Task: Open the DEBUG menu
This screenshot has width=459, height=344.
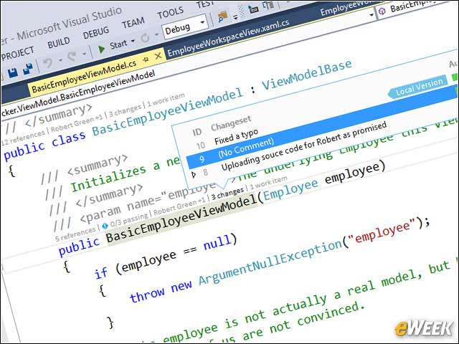Action: [95, 32]
